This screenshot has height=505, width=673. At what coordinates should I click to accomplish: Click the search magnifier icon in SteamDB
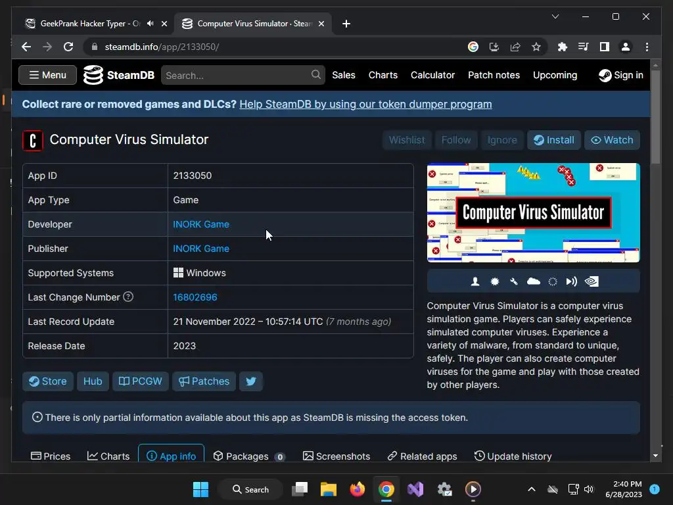316,75
